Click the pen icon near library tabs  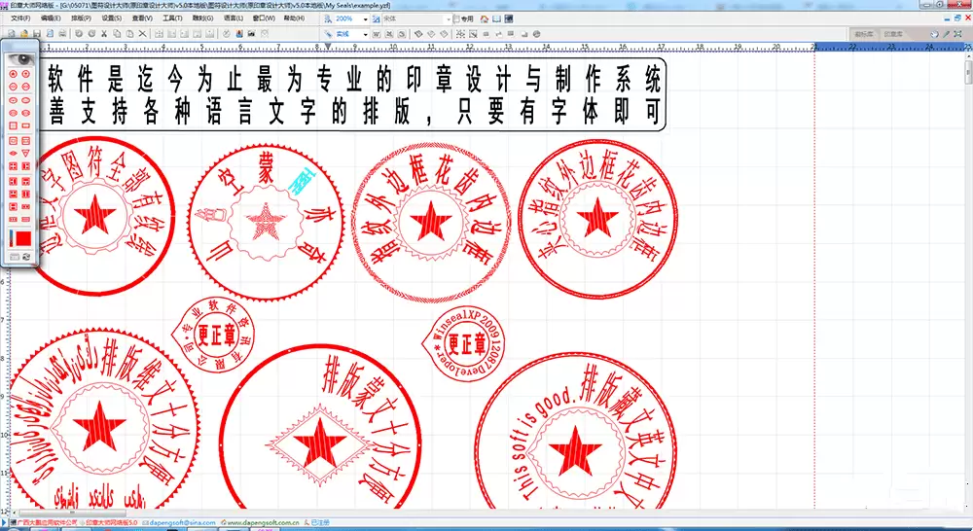tap(947, 34)
